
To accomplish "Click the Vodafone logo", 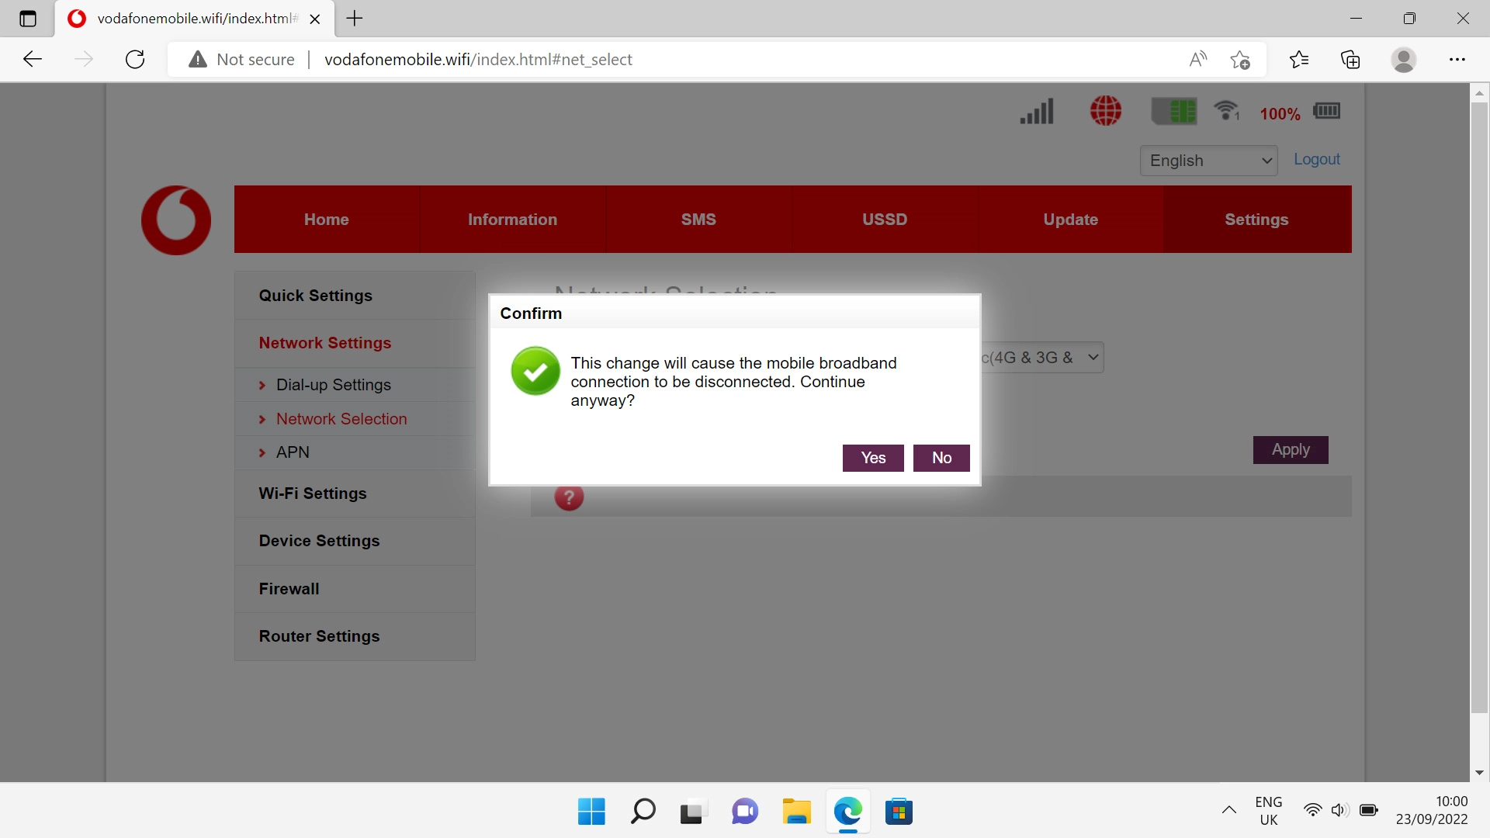I will [x=176, y=220].
